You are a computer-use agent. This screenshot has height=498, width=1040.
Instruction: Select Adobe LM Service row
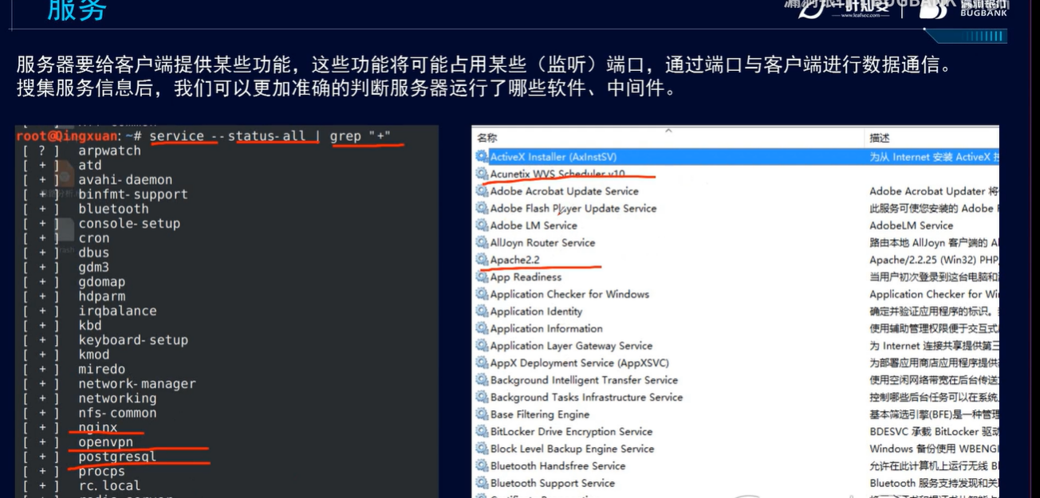735,225
